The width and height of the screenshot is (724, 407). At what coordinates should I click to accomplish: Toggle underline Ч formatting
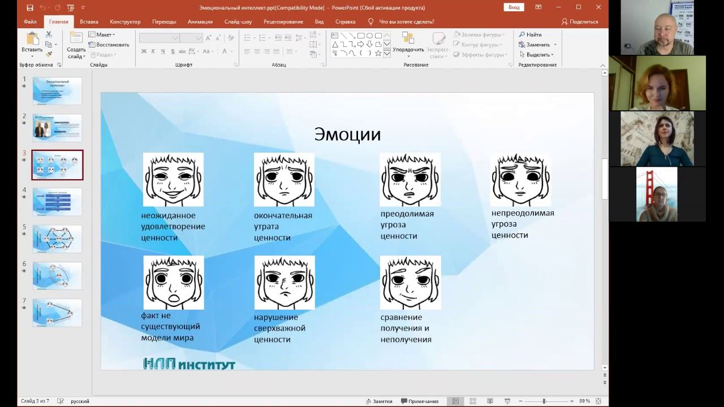(x=163, y=51)
